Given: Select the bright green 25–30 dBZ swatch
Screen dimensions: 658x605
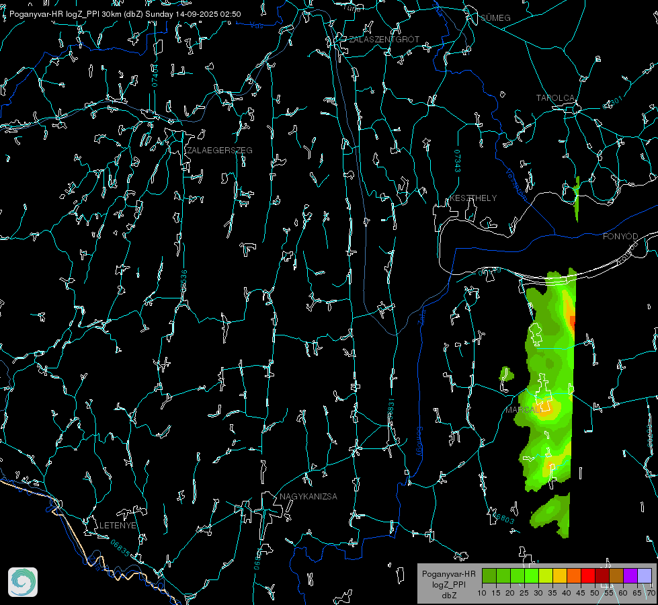Looking at the screenshot, I should (532, 575).
